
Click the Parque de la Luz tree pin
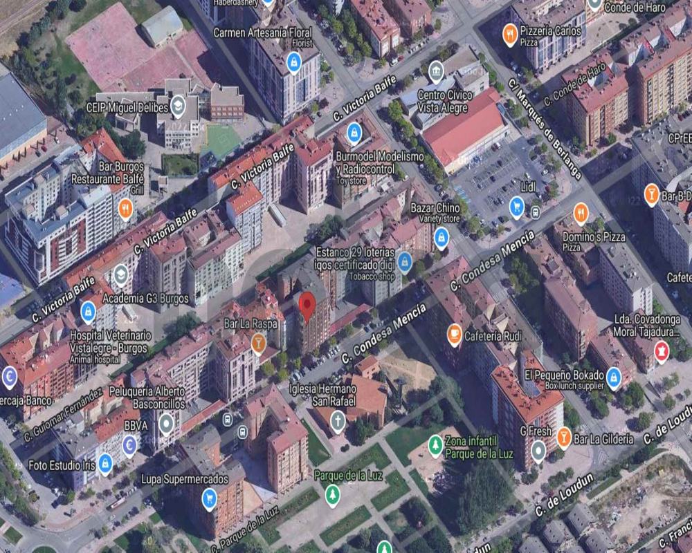click(x=333, y=495)
